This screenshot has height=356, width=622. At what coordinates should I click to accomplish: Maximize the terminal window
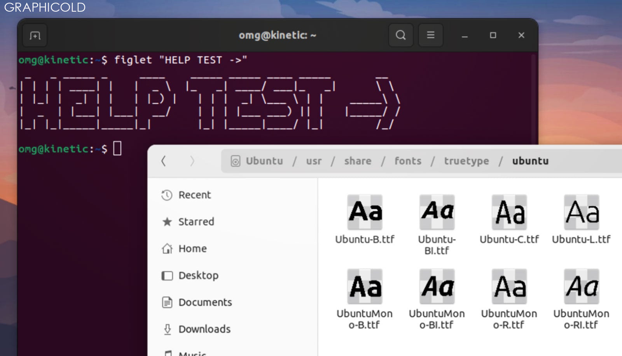pos(493,35)
